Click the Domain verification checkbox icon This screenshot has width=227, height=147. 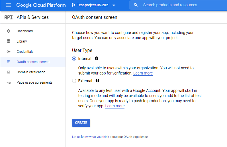tap(9, 72)
